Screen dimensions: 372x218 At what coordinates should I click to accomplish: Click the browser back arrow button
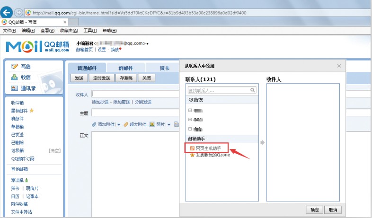7,12
